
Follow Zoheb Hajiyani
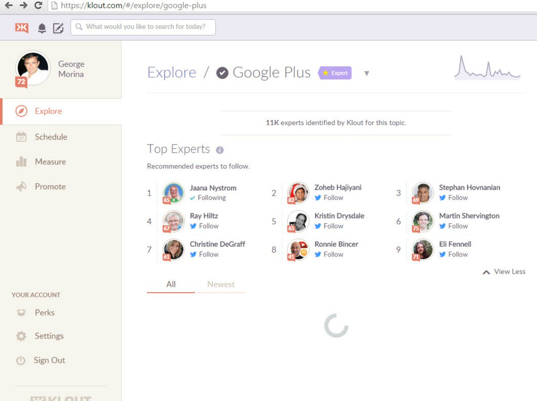tap(329, 198)
